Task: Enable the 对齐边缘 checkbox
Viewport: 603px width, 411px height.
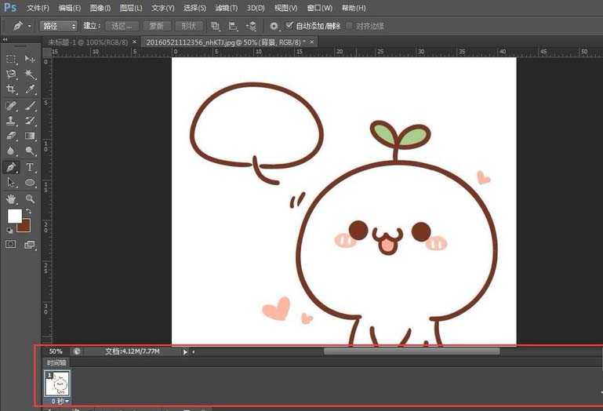Action: (349, 26)
